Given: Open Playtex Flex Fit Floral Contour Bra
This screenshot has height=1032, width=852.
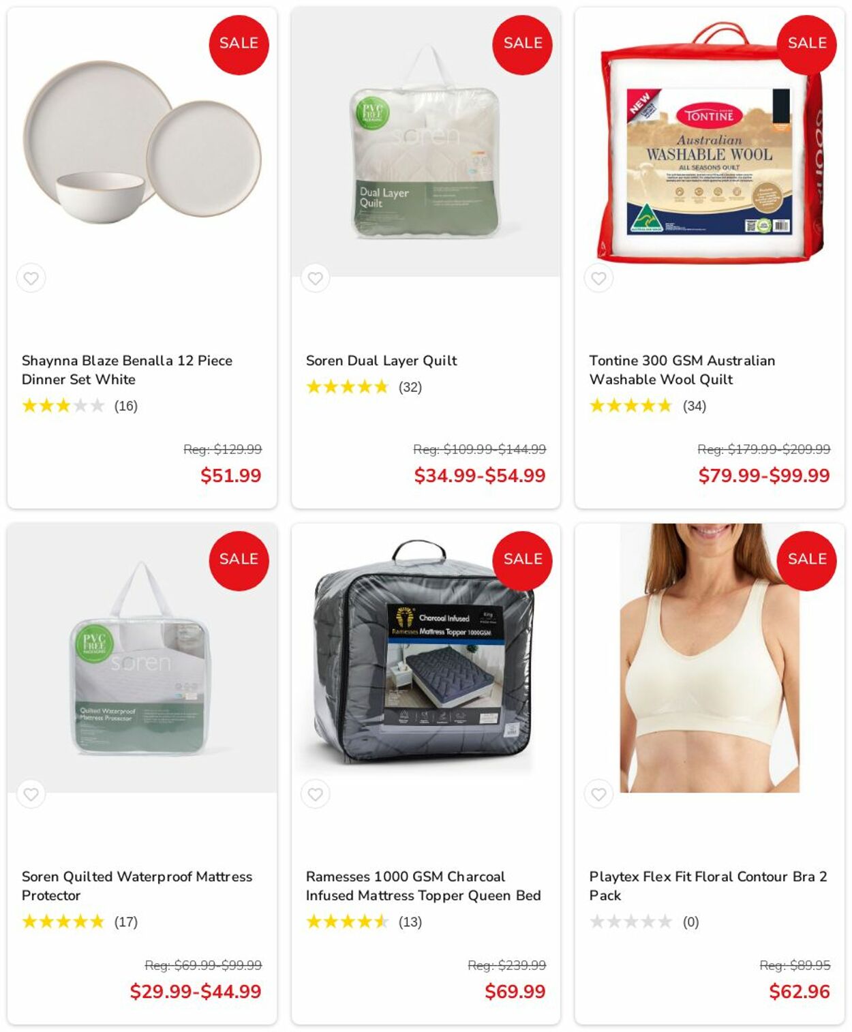Looking at the screenshot, I should point(708,885).
